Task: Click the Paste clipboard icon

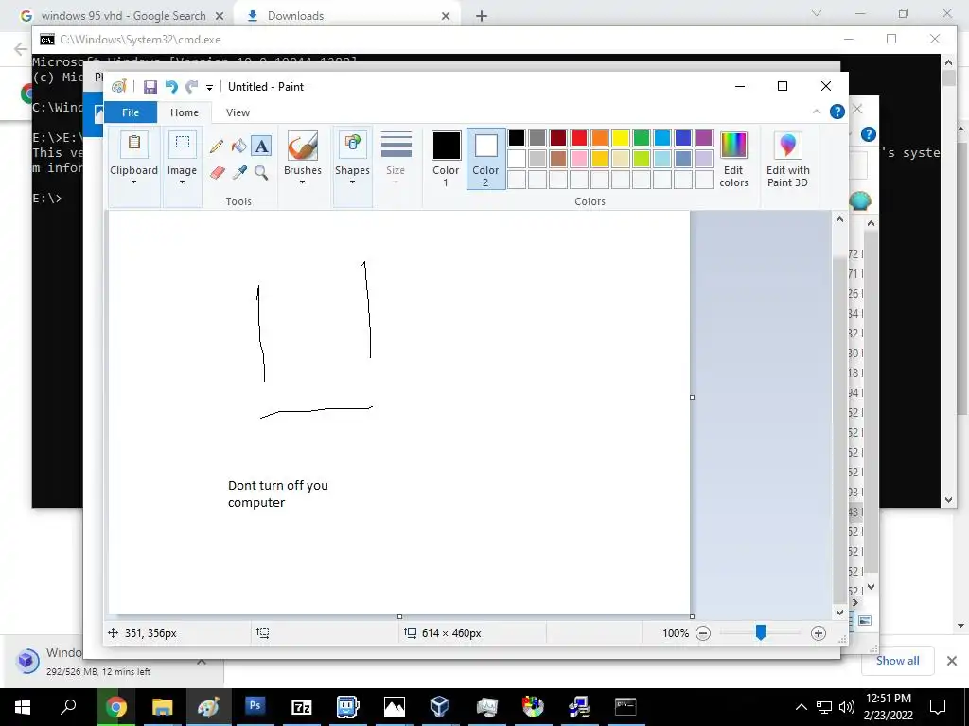Action: coord(133,144)
